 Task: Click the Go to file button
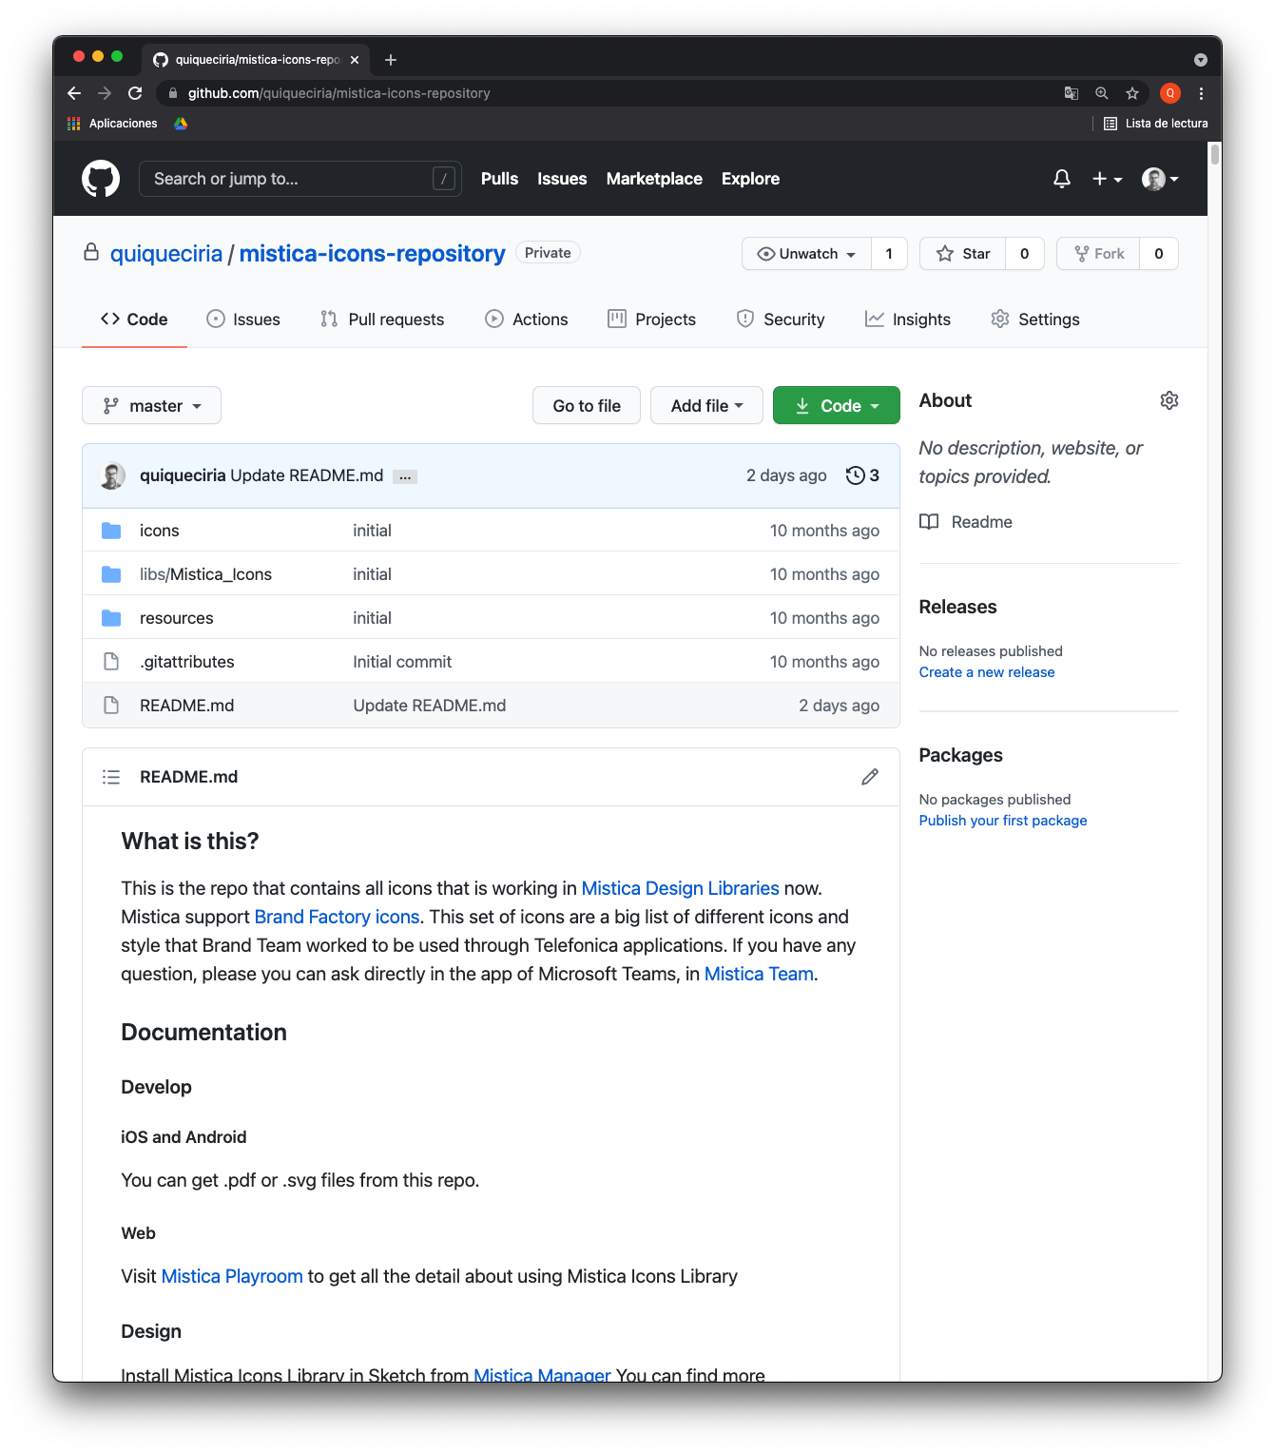click(x=587, y=406)
